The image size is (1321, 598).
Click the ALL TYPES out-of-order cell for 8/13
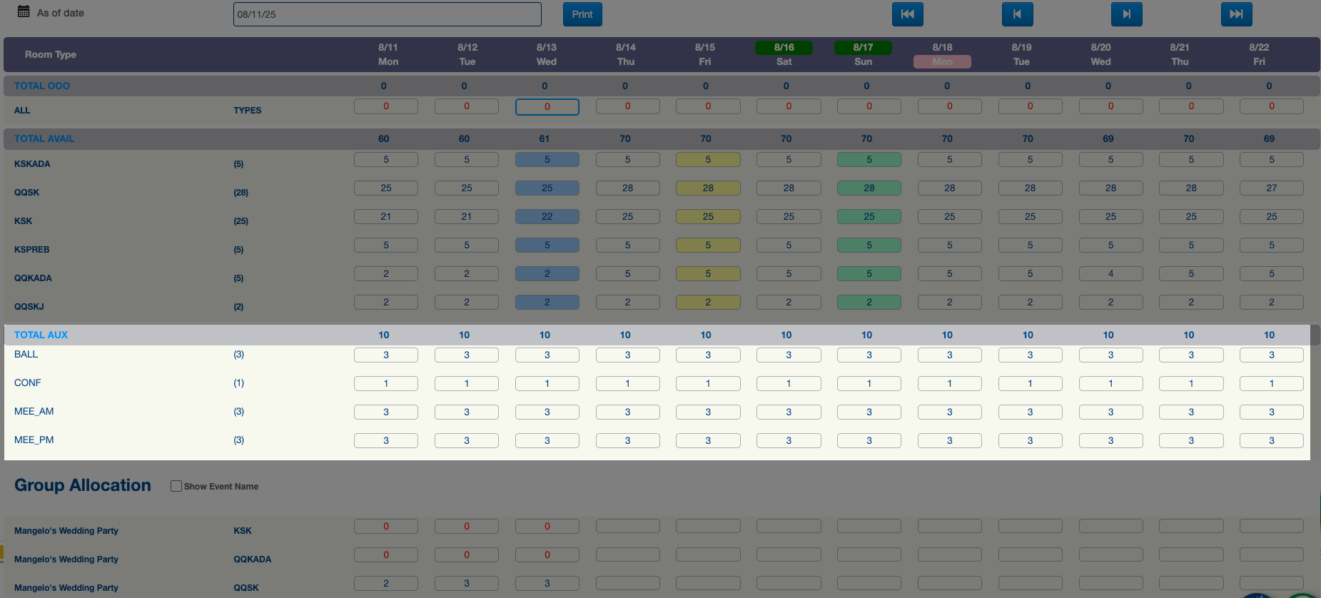pos(547,106)
